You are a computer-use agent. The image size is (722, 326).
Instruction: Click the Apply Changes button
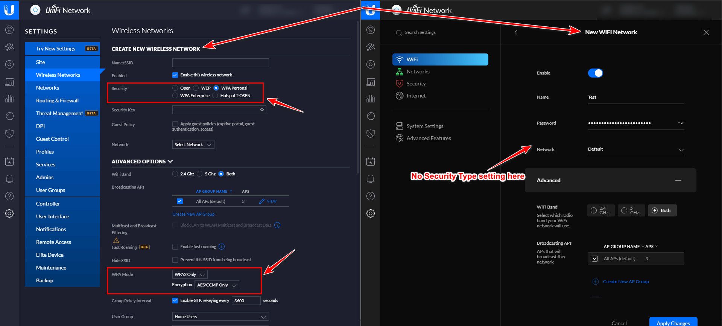tap(673, 323)
